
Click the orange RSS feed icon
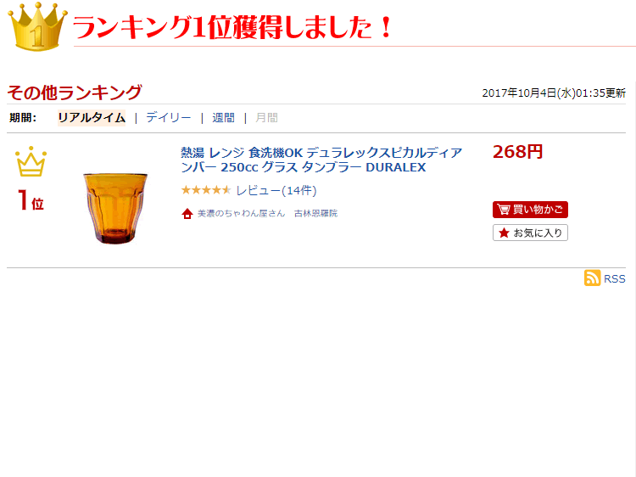[592, 278]
